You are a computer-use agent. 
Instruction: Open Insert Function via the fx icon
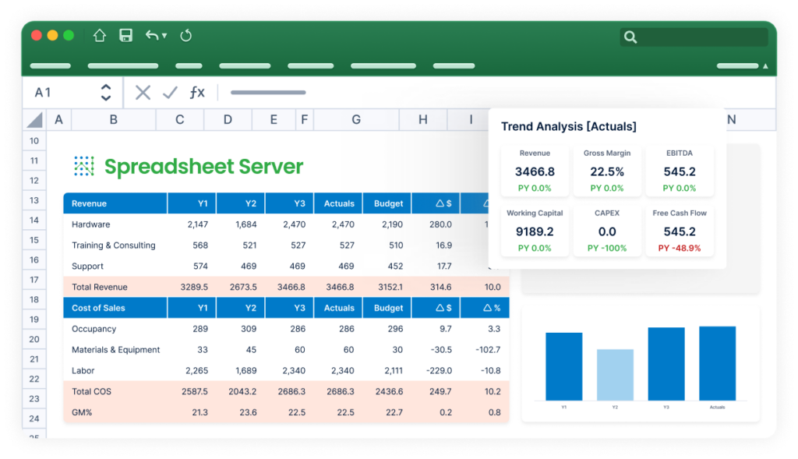tap(196, 92)
